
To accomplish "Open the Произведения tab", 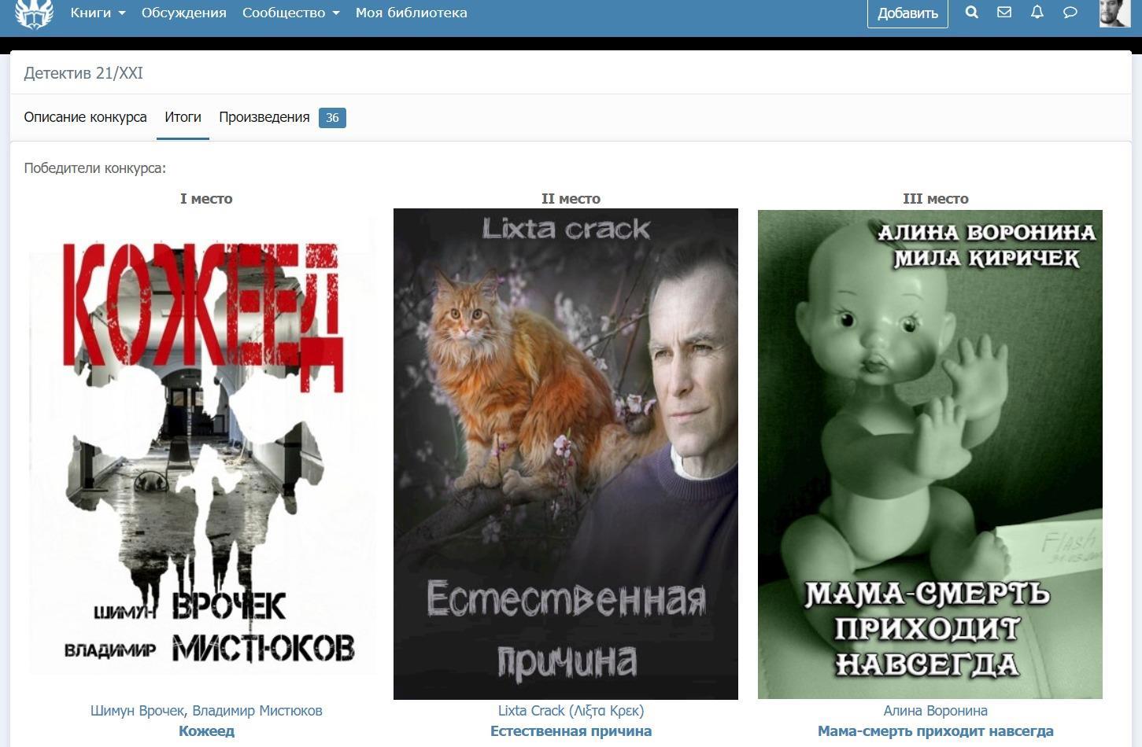I will point(264,117).
